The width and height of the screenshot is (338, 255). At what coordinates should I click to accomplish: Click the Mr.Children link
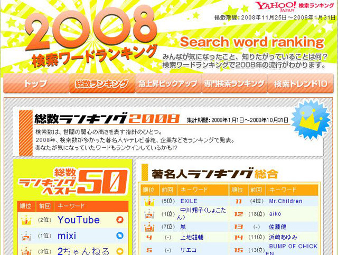click(286, 201)
